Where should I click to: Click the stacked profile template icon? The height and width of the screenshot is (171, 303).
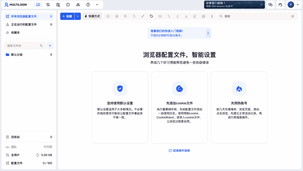tap(204, 16)
